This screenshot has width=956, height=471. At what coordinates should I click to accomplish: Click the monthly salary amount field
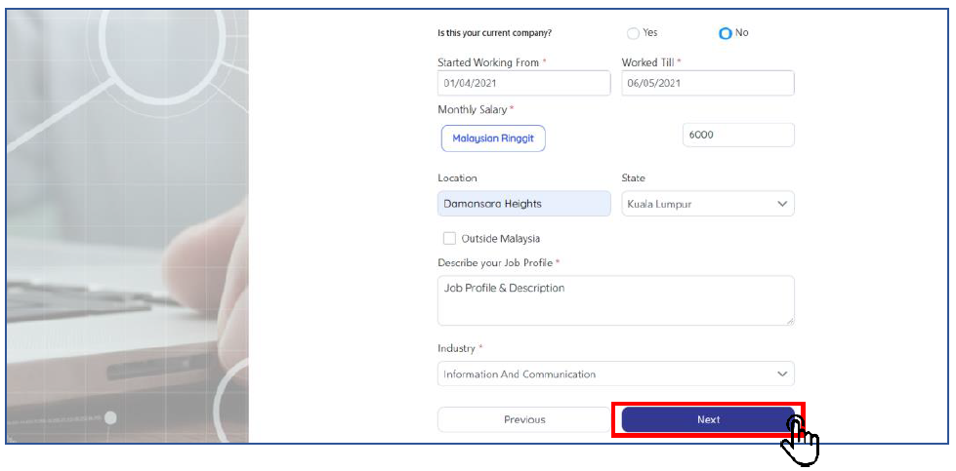(x=738, y=136)
